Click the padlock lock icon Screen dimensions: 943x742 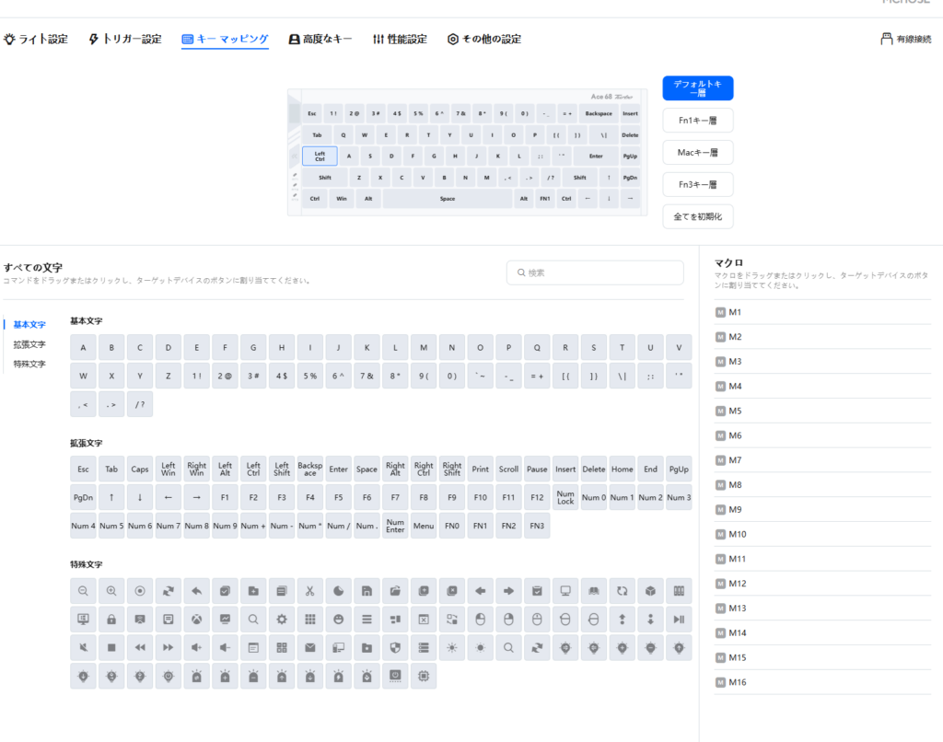111,619
